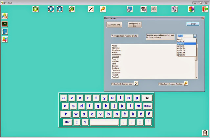The image size is (210, 138).
Task: Click the green arrow next icon
Action: pyautogui.click(x=35, y=9)
